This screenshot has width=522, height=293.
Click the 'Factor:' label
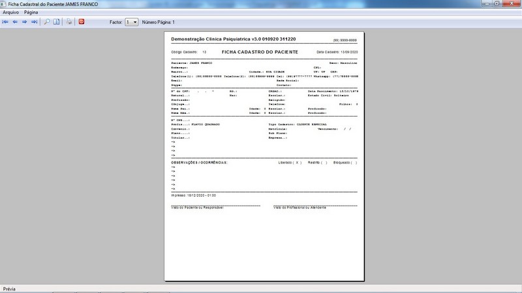[116, 22]
